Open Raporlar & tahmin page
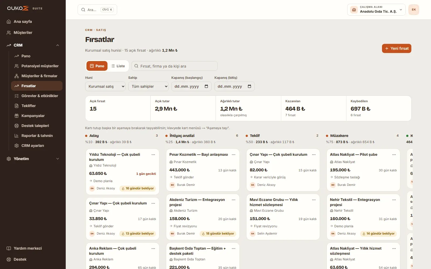Image resolution: width=431 pixels, height=269 pixels. point(37,136)
